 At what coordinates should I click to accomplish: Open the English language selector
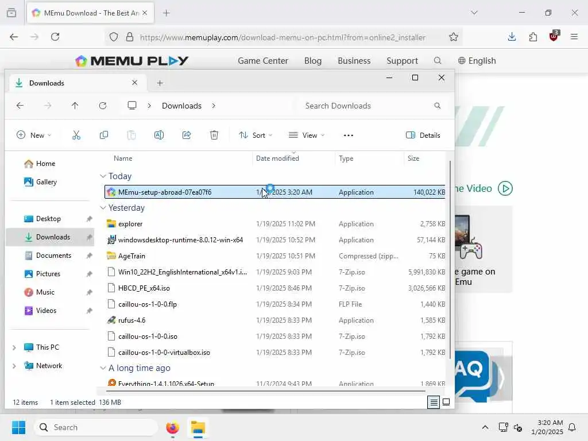point(477,61)
